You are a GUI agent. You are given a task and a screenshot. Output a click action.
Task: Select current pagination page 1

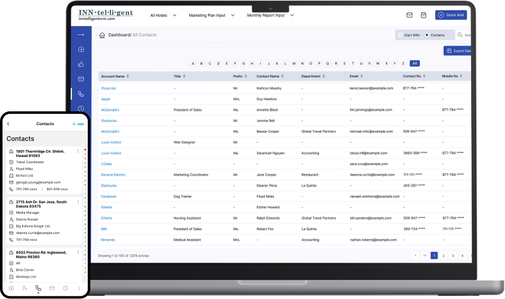(434, 256)
